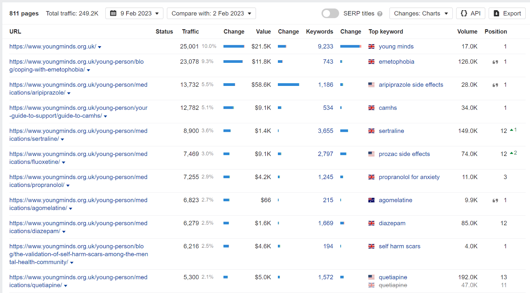Image resolution: width=530 pixels, height=293 pixels.
Task: Open the coping-with-emetophobia URL link
Action: (77, 66)
